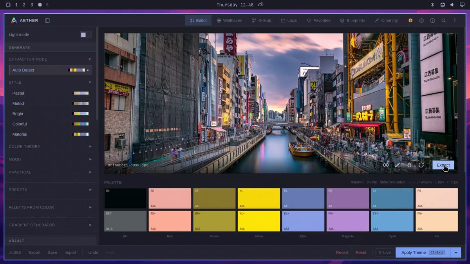
Task: Open the Local tab
Action: (x=289, y=20)
